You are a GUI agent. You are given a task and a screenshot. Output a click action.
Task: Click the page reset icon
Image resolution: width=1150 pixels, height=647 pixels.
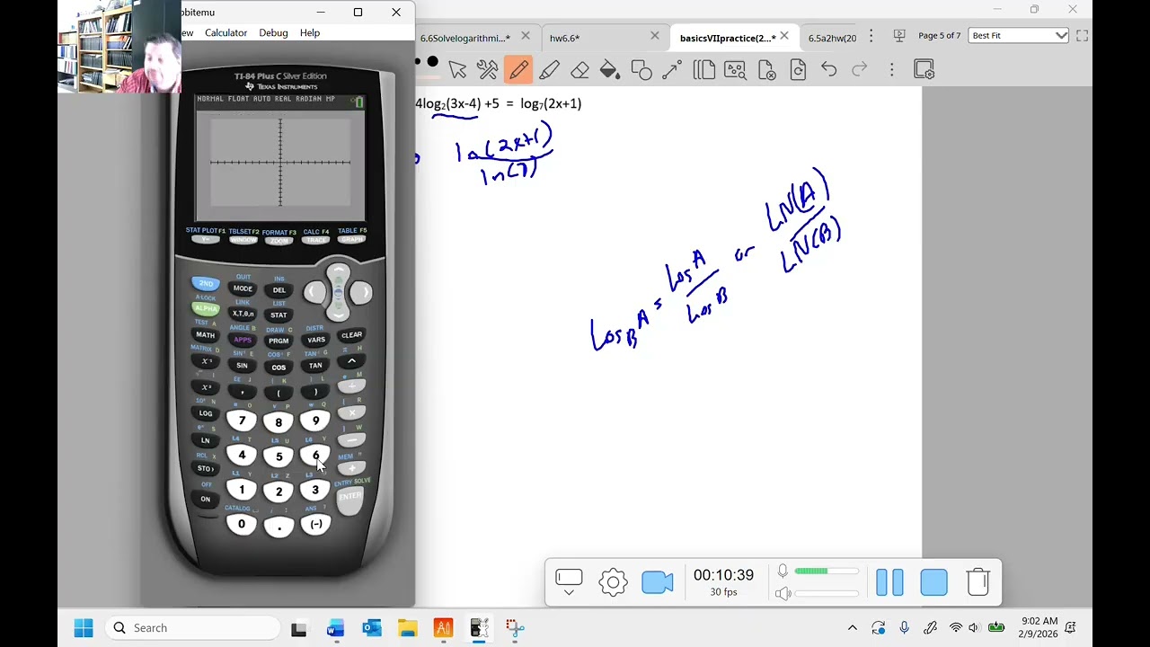point(798,69)
